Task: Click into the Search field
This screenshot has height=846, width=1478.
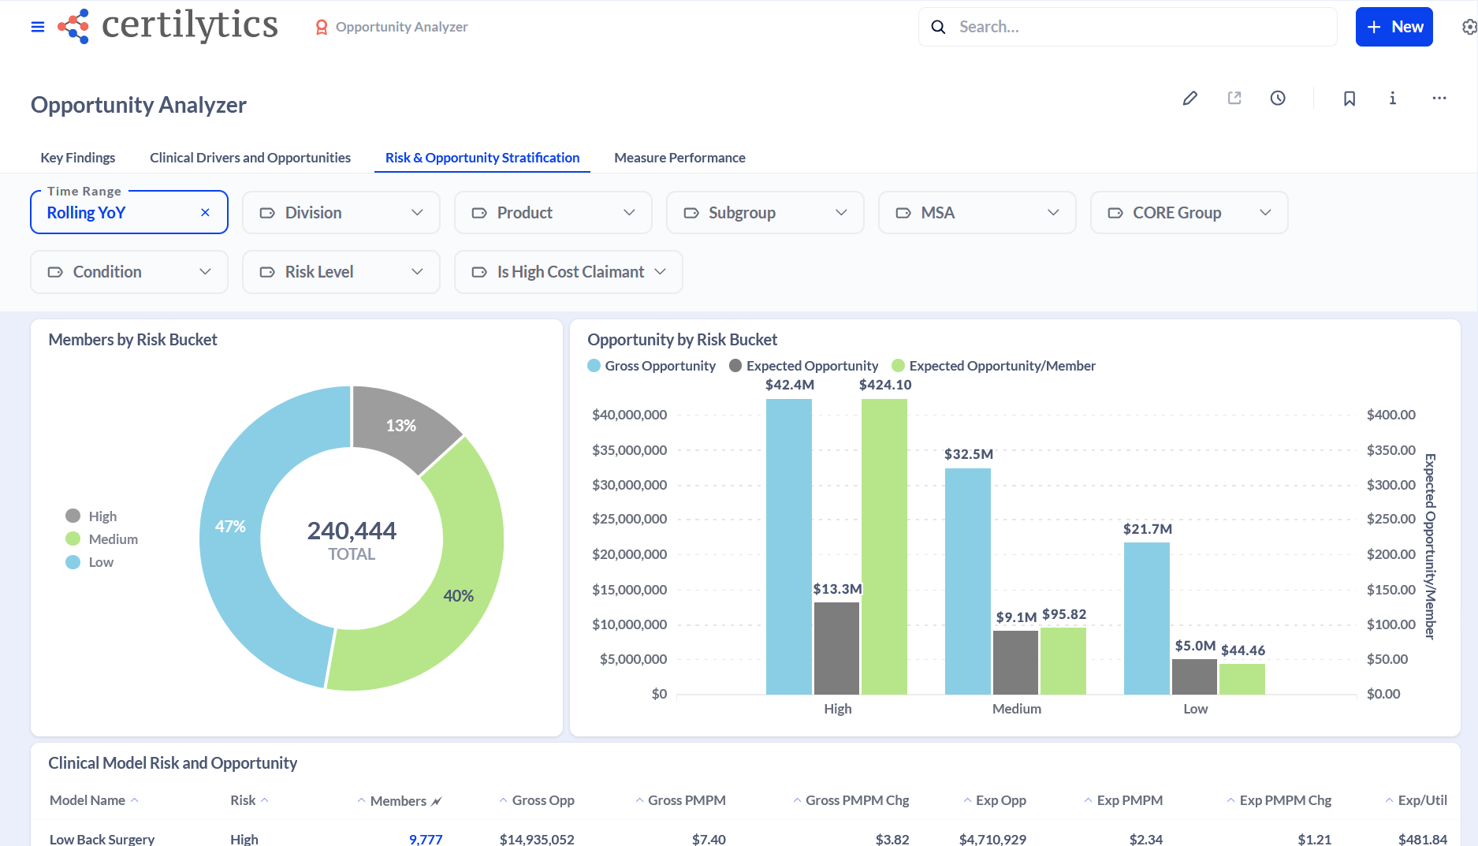Action: 1127,27
